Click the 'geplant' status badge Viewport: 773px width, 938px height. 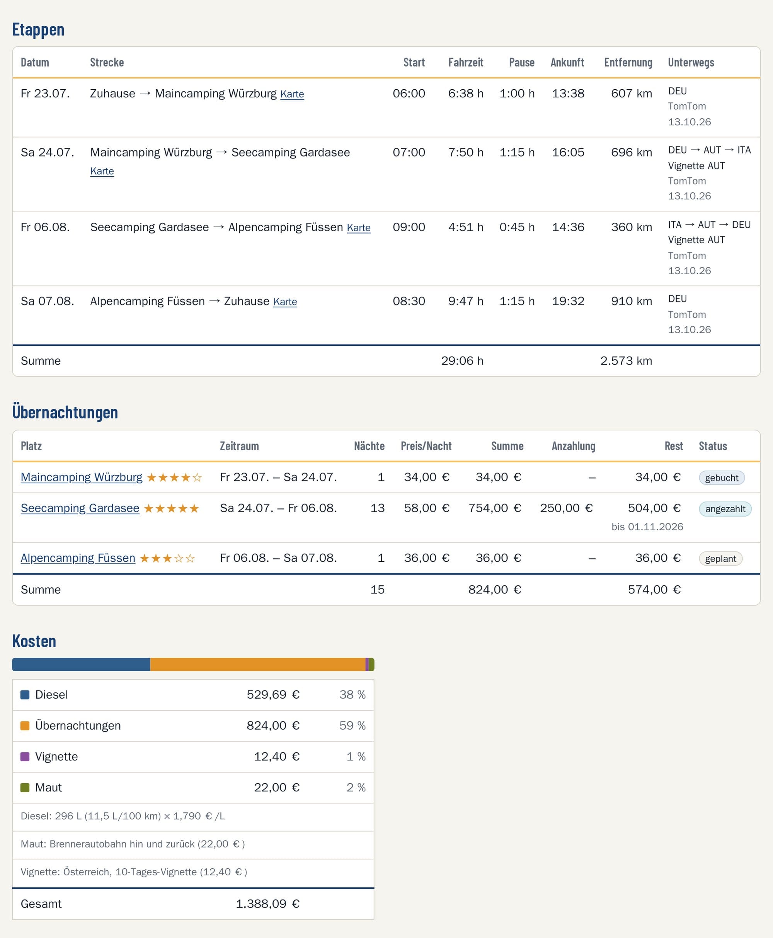point(720,559)
